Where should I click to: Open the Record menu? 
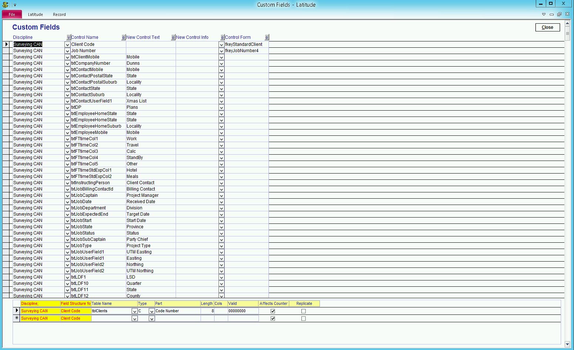59,14
